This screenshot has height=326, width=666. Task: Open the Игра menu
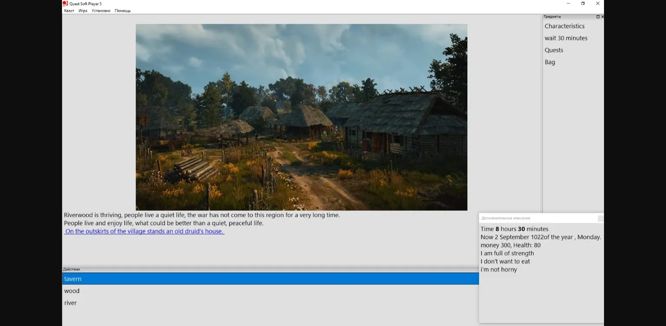[x=83, y=11]
